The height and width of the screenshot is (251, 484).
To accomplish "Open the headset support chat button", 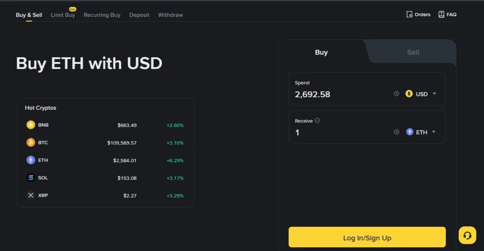I will [467, 235].
